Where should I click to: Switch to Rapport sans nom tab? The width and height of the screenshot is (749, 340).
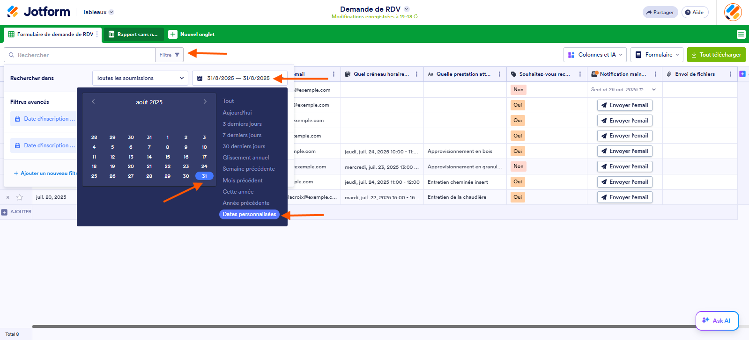(x=133, y=34)
